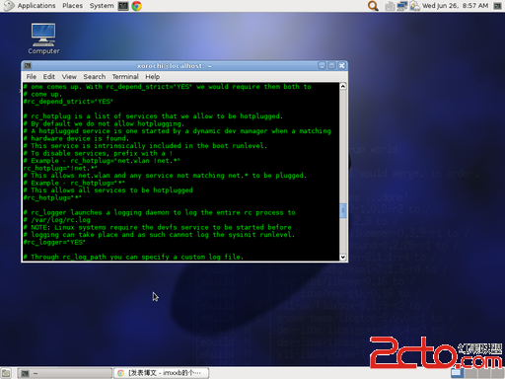
Task: Maximize the terminal window
Action: click(x=331, y=65)
